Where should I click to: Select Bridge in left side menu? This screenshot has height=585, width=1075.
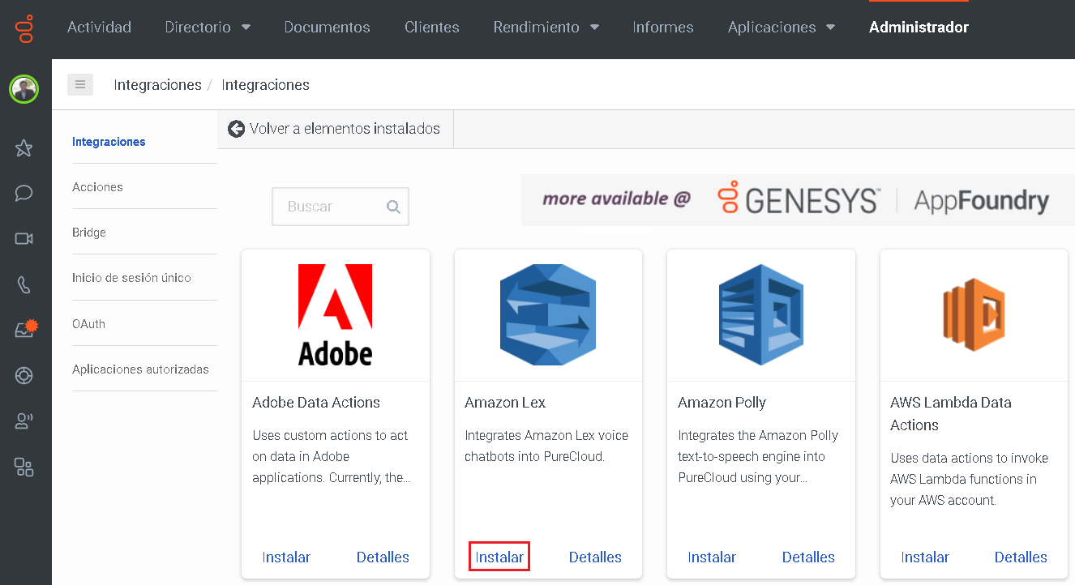pyautogui.click(x=89, y=233)
